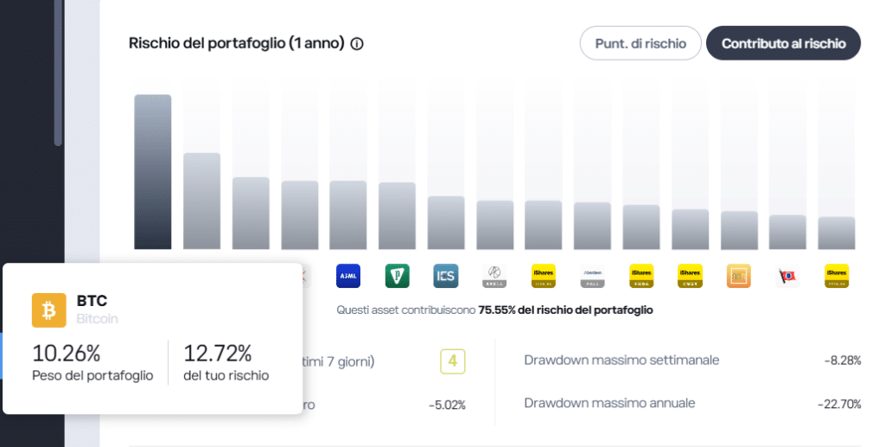Image resolution: width=885 pixels, height=447 pixels.
Task: Click the shortest risk bar on the right
Action: click(x=837, y=233)
